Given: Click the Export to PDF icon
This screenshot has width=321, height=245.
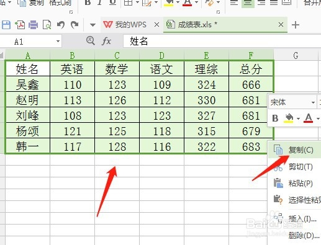Looking at the screenshot, I should 20,25.
